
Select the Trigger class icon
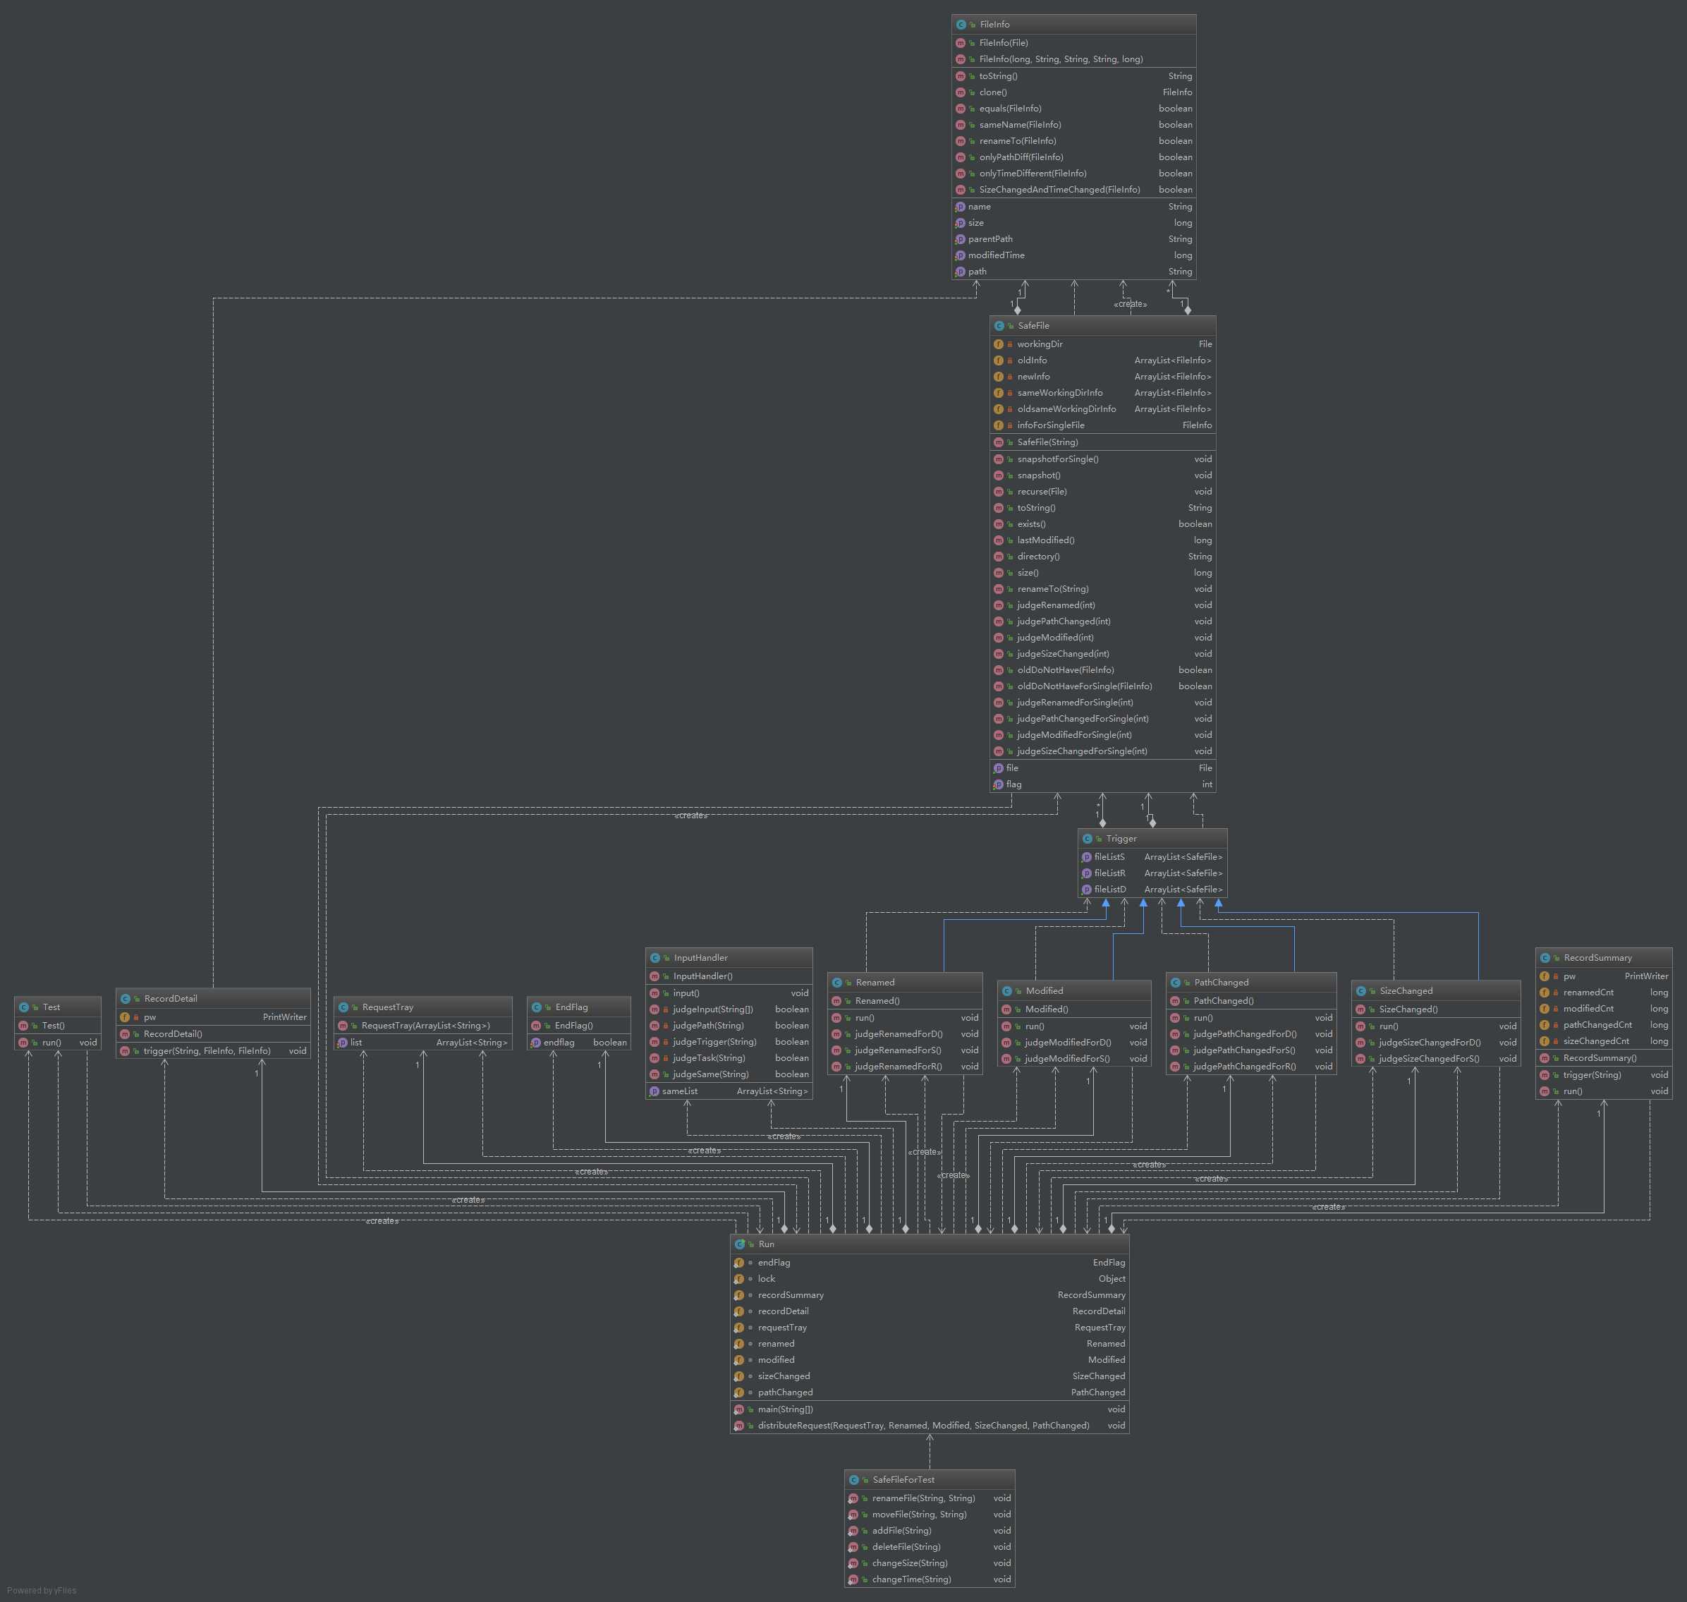pos(1088,839)
